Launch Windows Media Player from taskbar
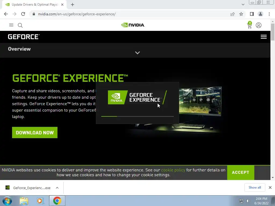 (40, 201)
